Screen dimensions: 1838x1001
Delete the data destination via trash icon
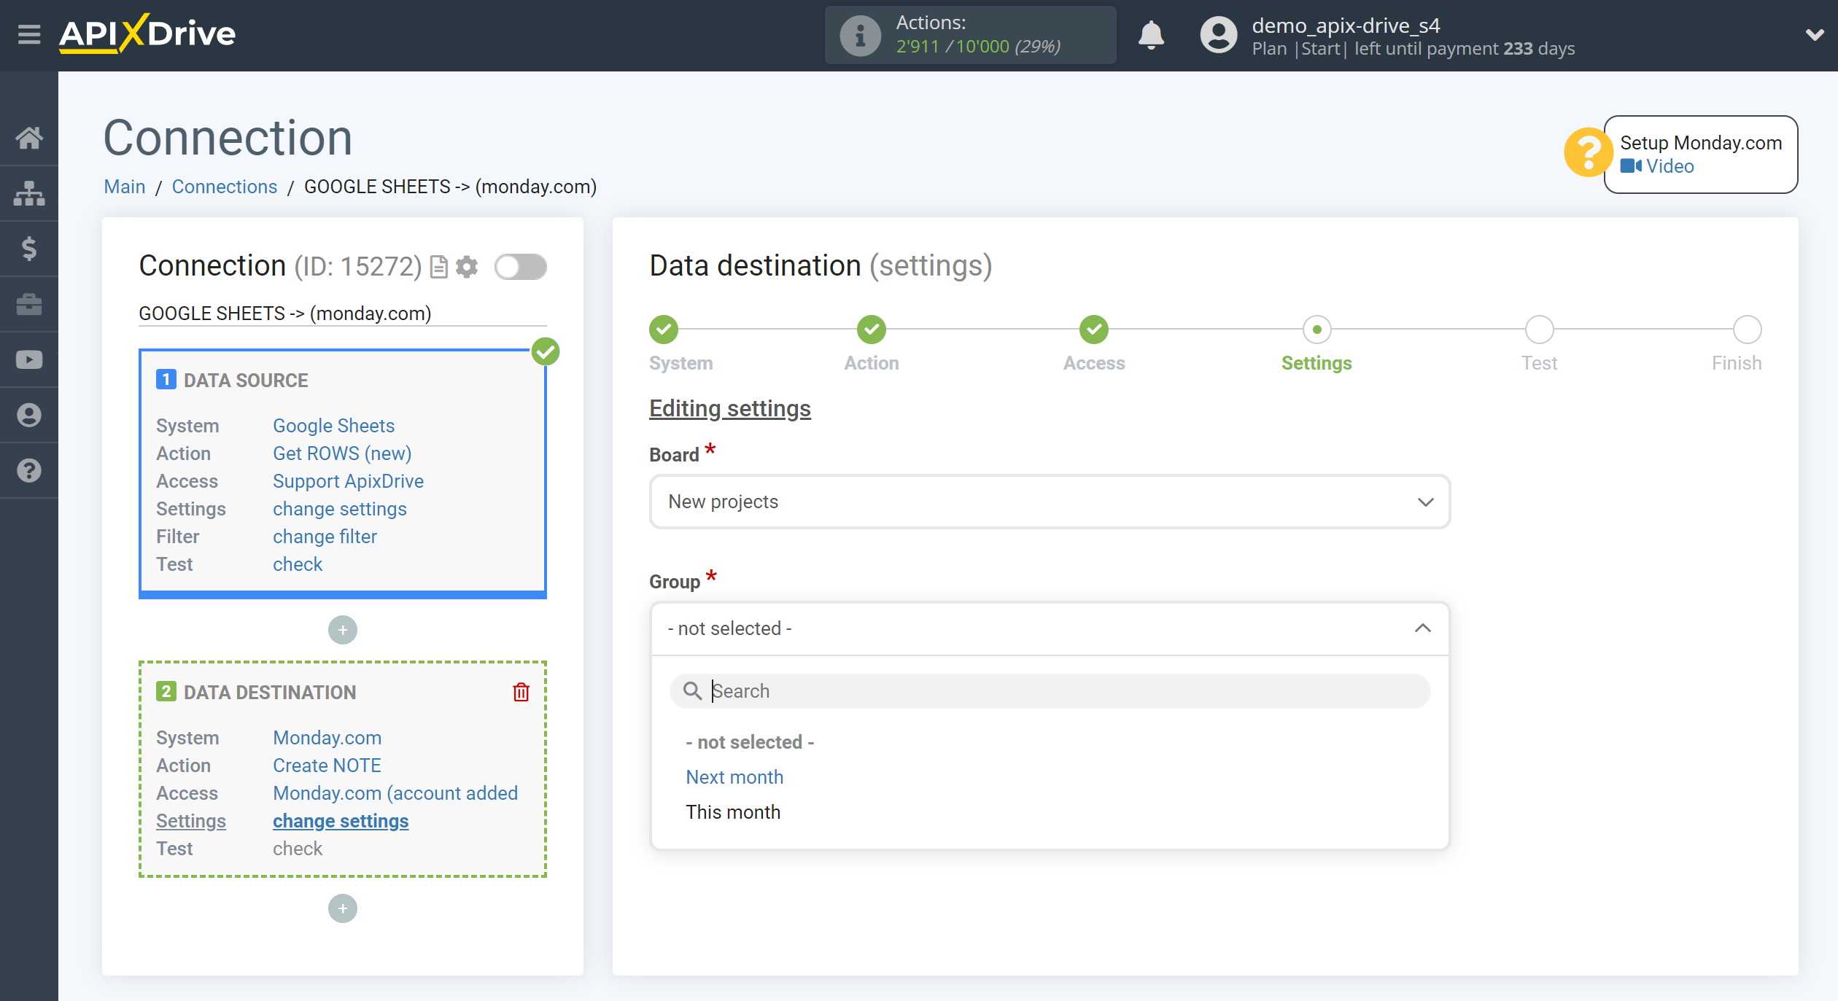pyautogui.click(x=521, y=692)
